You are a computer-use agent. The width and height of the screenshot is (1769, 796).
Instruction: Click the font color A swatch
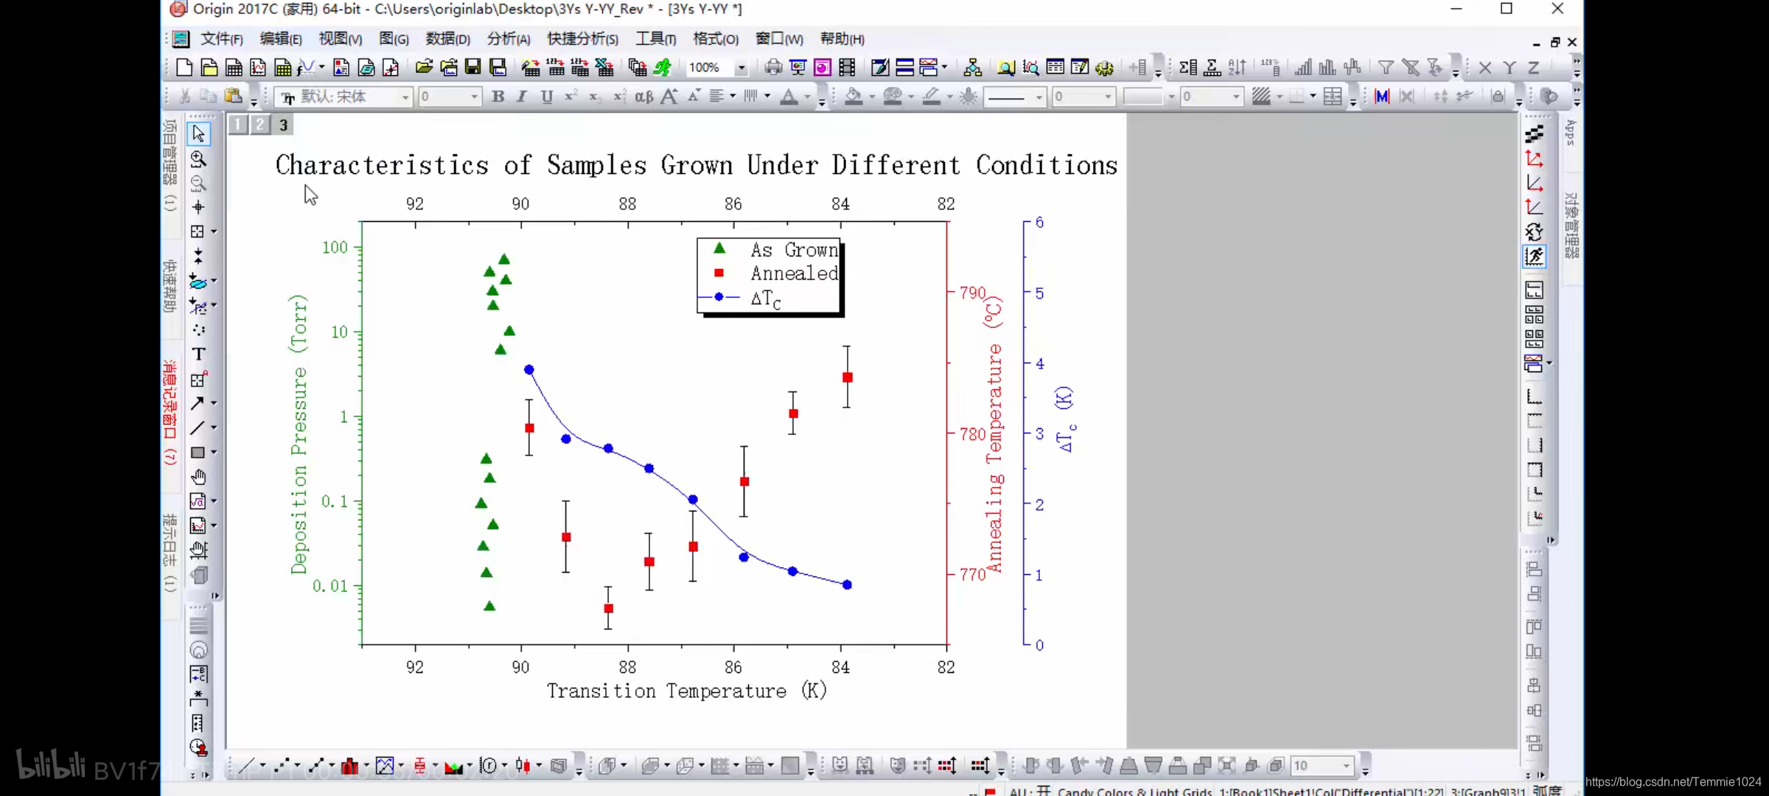click(x=789, y=97)
